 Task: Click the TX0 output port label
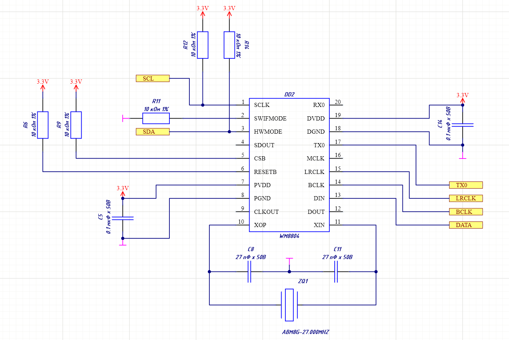tap(466, 185)
